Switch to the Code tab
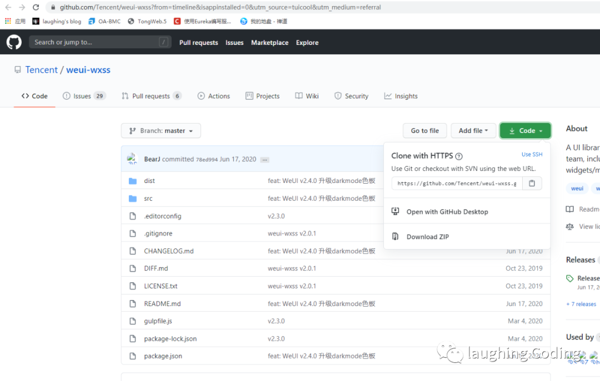This screenshot has width=600, height=381. pyautogui.click(x=34, y=96)
